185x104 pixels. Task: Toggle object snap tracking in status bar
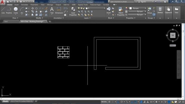click(132, 102)
